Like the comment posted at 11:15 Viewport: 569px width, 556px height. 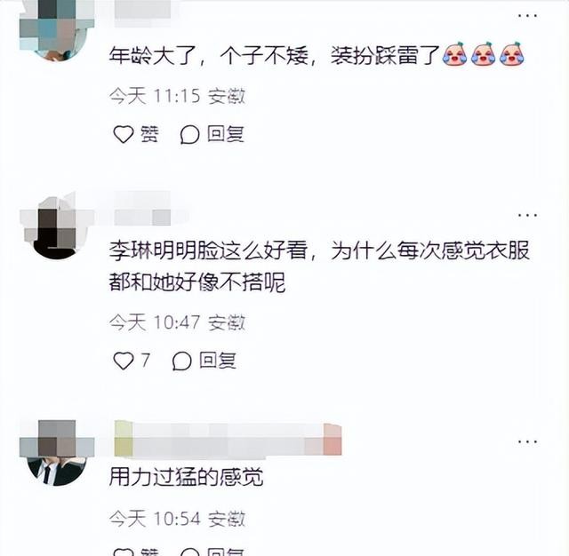click(124, 134)
